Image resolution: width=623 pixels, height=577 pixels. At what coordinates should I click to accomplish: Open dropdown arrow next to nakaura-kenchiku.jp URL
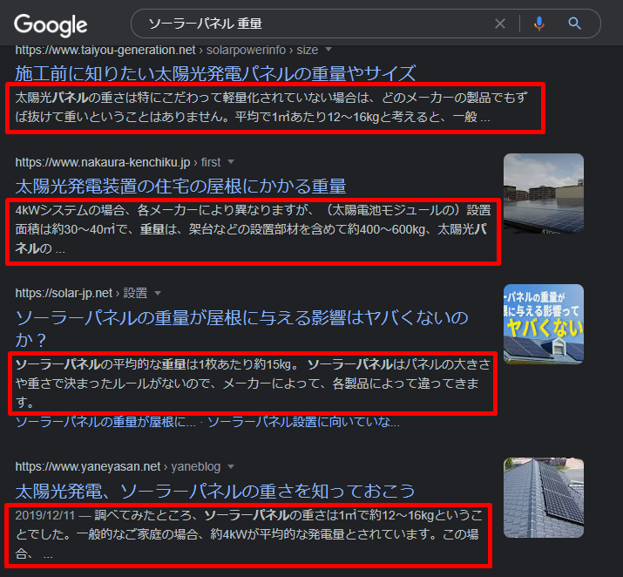pos(230,162)
